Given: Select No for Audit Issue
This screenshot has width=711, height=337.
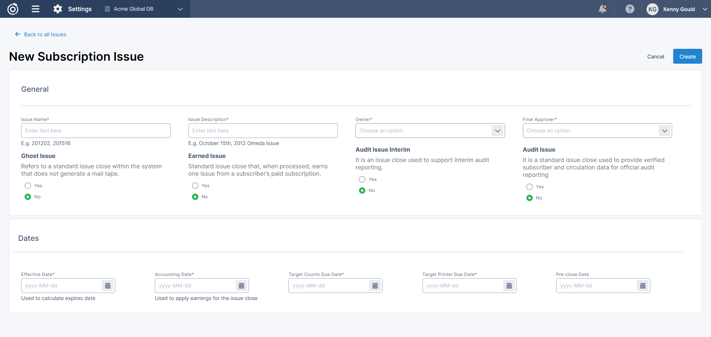Looking at the screenshot, I should point(530,198).
